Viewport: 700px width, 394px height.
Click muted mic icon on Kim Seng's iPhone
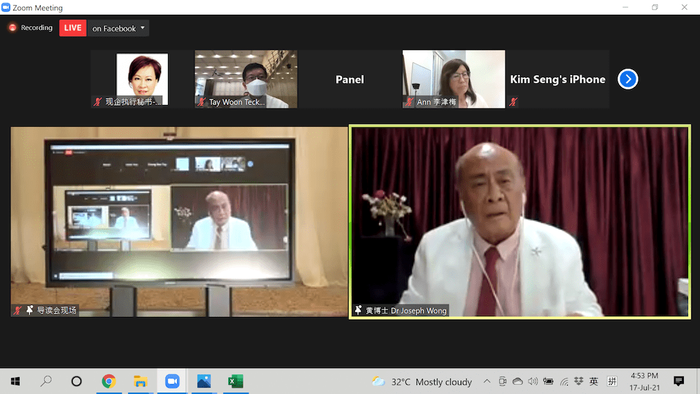click(x=513, y=102)
